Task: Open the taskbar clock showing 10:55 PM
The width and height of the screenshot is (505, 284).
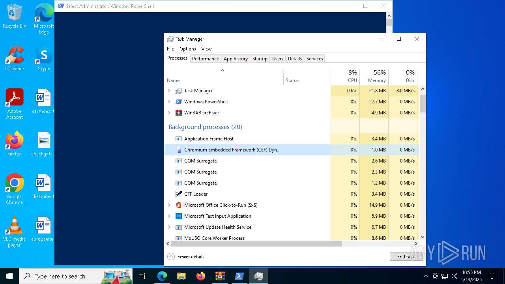Action: [471, 276]
